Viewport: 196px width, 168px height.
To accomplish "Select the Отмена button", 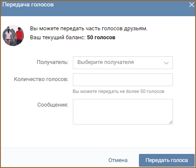I will (118, 160).
